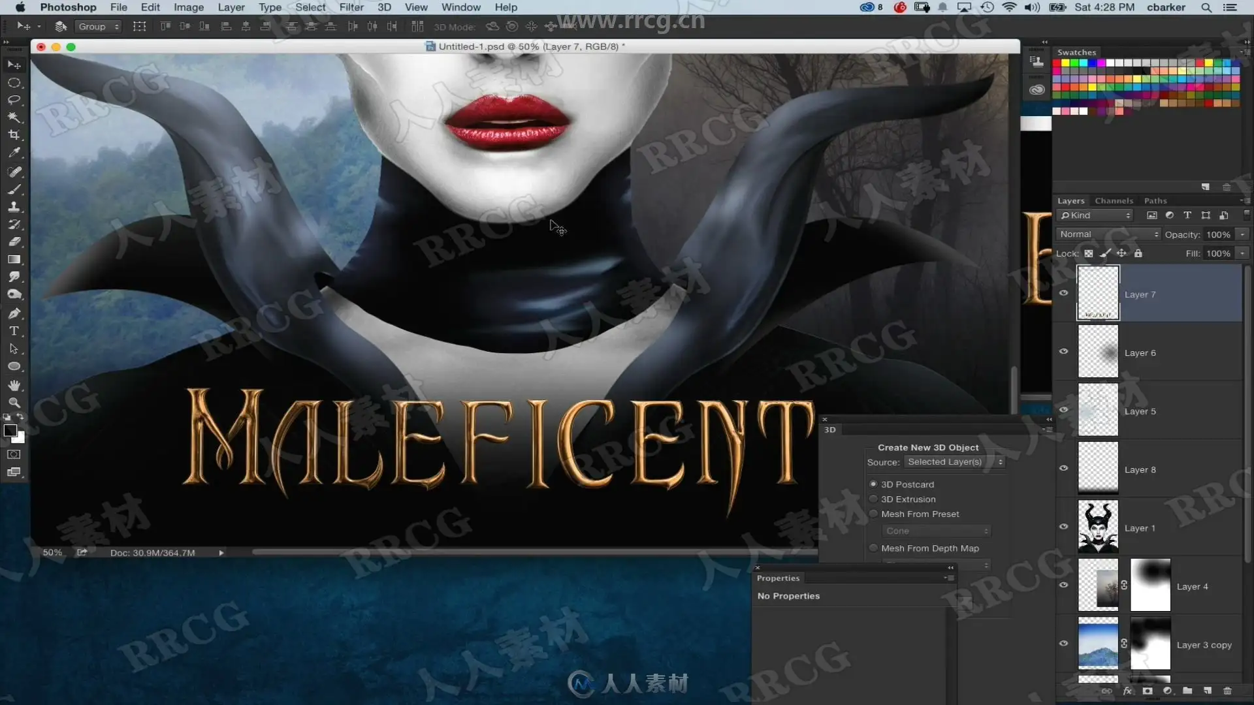
Task: Open Spotlight search in menu bar
Action: tap(1206, 7)
